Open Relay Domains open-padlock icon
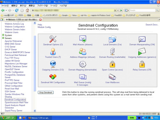This screenshot has width=160, height=120. (142, 64)
